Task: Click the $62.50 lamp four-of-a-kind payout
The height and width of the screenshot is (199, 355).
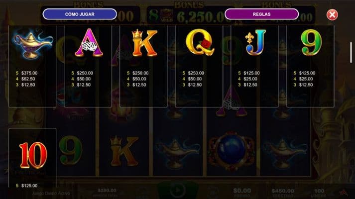Action: (x=28, y=79)
